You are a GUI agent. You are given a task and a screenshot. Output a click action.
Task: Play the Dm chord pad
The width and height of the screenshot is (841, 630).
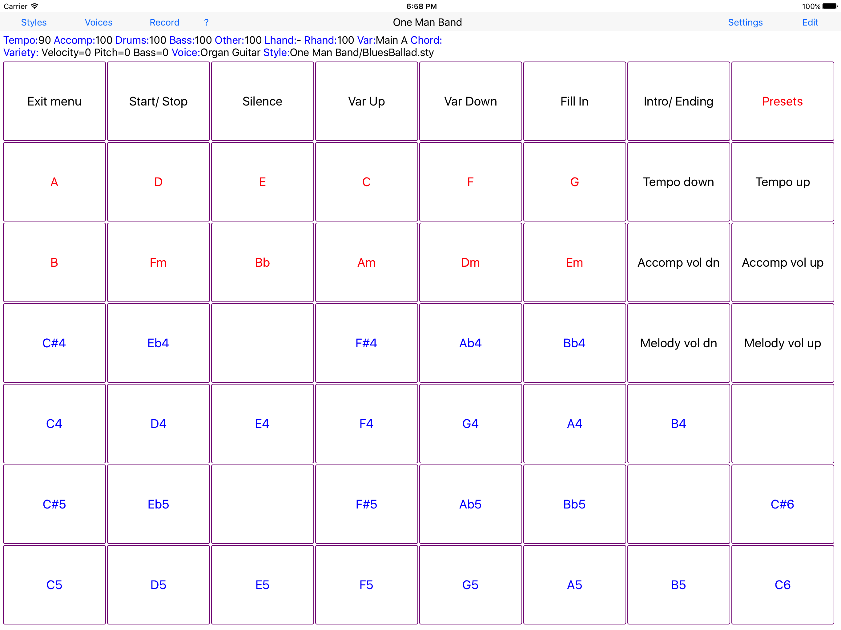(x=470, y=263)
